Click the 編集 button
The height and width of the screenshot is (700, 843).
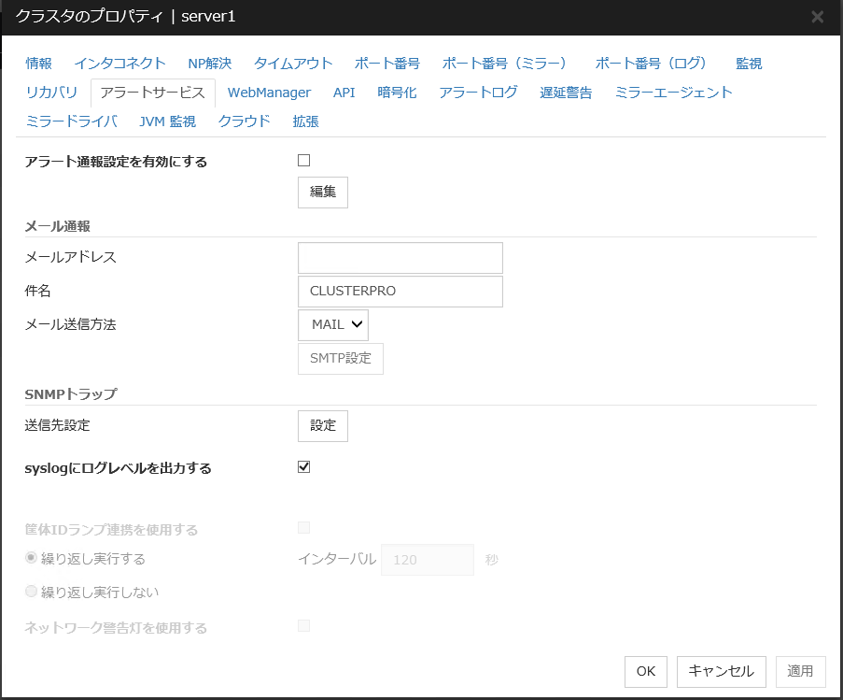pyautogui.click(x=323, y=192)
